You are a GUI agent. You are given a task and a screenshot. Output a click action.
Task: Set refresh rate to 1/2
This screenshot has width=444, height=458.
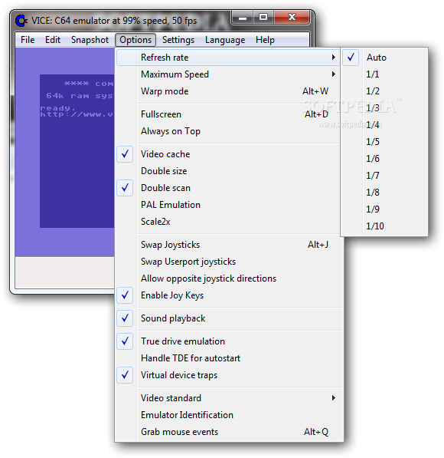tap(384, 91)
